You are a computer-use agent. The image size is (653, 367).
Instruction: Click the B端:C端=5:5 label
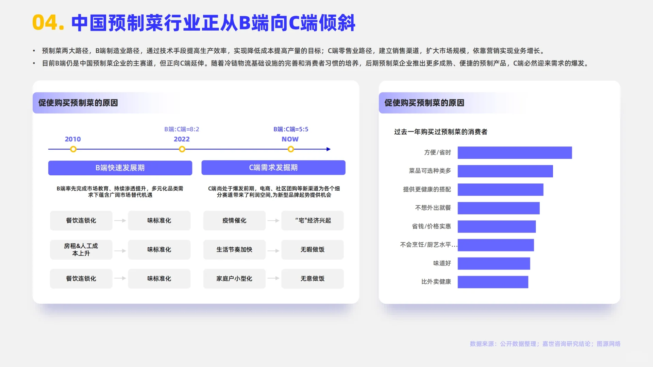[x=290, y=129]
